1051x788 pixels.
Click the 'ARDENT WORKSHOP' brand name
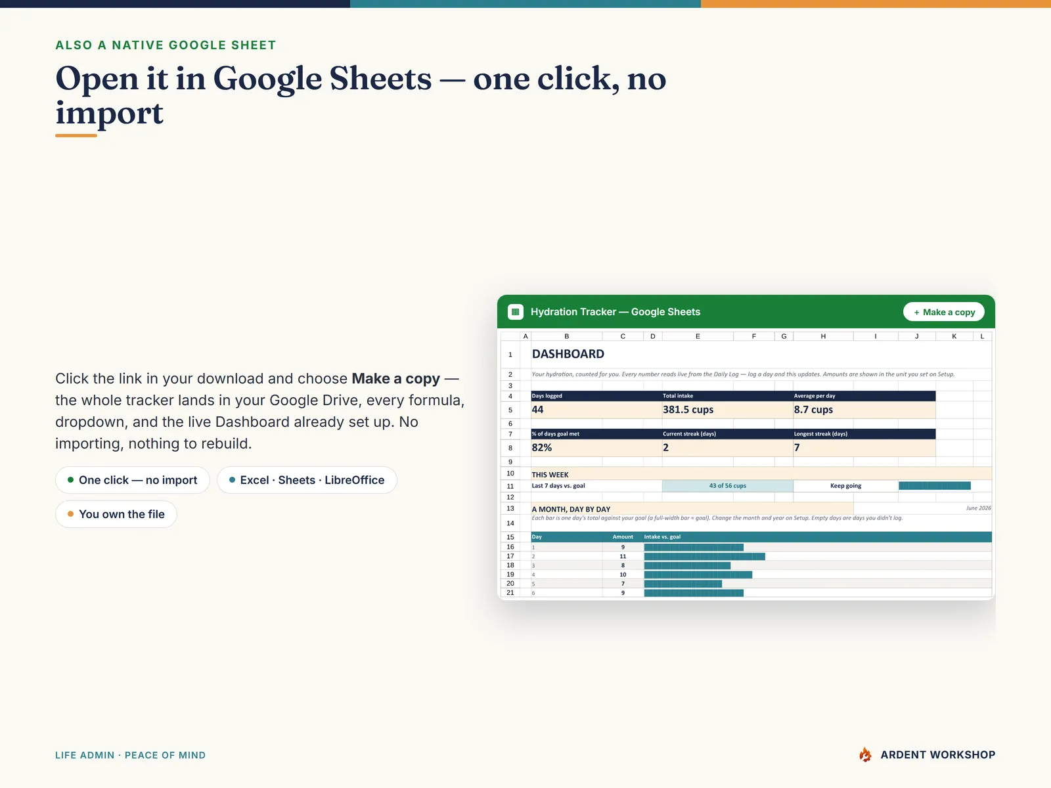(938, 755)
